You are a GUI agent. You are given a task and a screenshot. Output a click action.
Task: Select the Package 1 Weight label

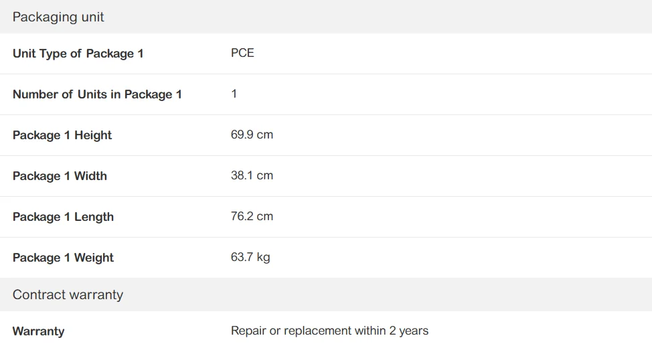coord(63,258)
